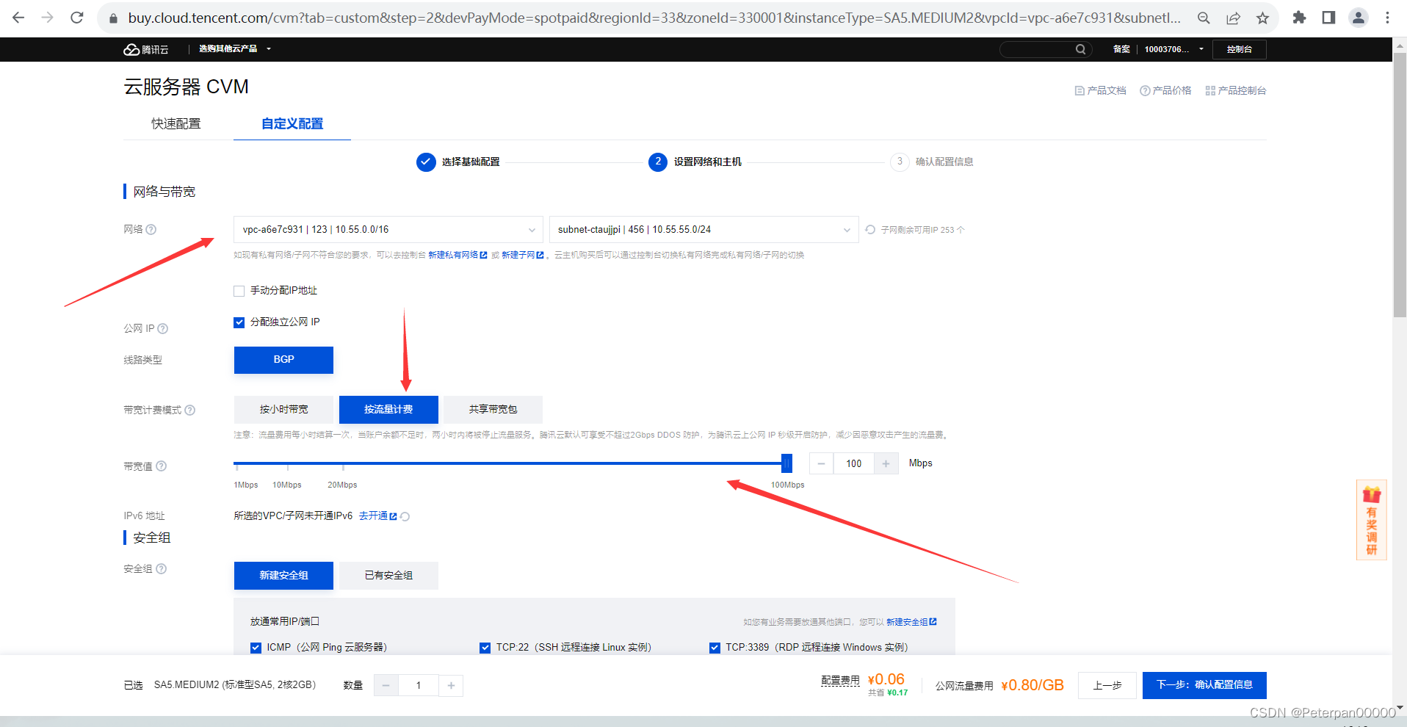
Task: Check 手动分配IP地址 checkbox
Action: click(x=239, y=291)
